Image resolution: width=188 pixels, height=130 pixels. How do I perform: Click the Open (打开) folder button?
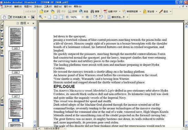[44, 12]
